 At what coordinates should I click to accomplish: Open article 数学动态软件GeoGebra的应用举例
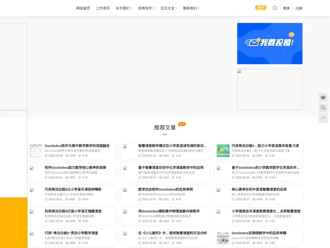click(x=165, y=189)
